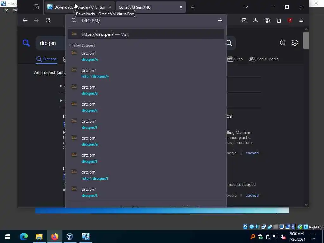Open the Firefox hamburger application menu
The image size is (324, 243).
point(301,20)
